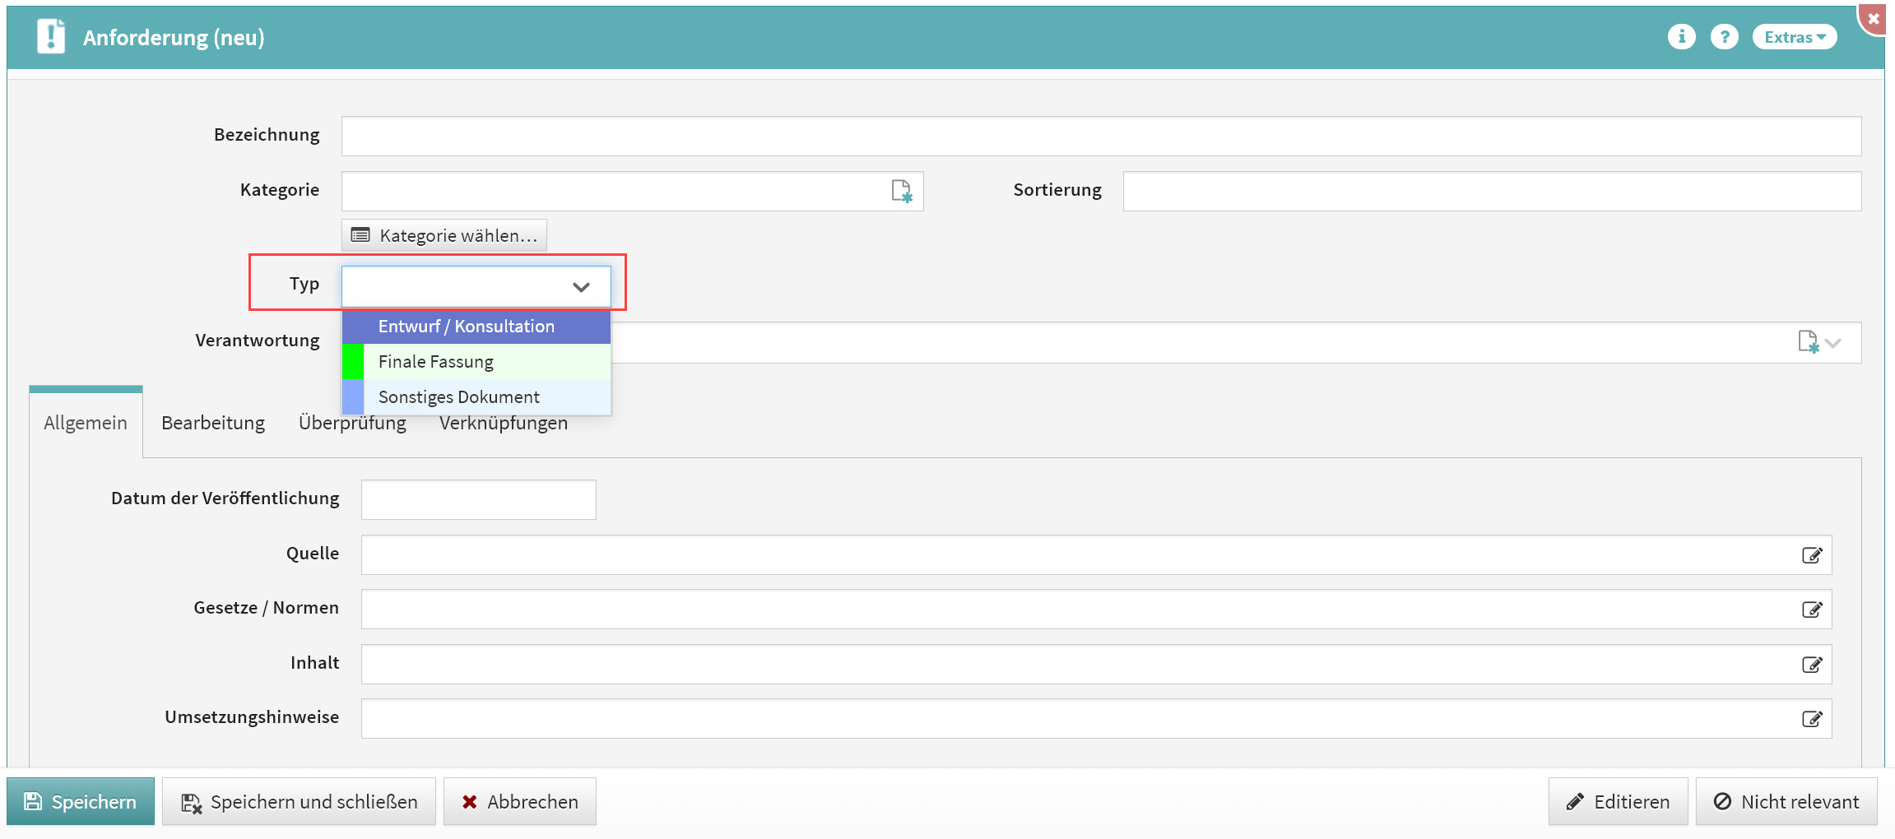Focus the Bezeichnung input field

coord(1101,137)
